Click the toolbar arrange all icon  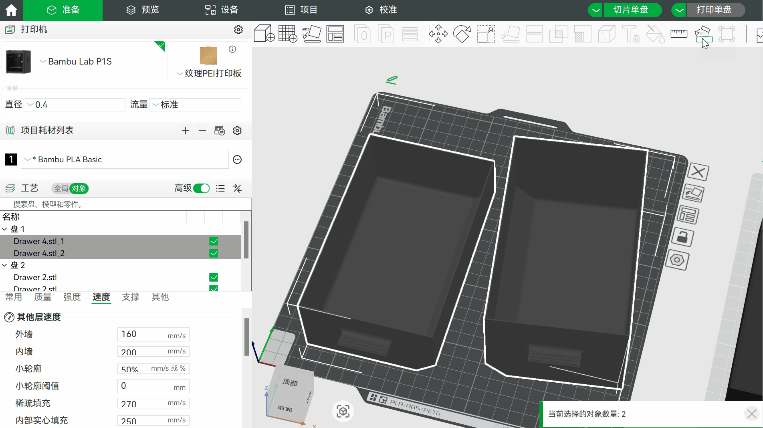pos(335,34)
